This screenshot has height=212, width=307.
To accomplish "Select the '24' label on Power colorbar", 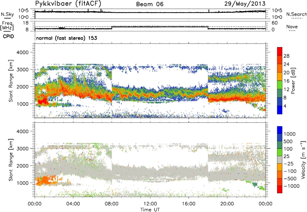I will coord(286,64).
